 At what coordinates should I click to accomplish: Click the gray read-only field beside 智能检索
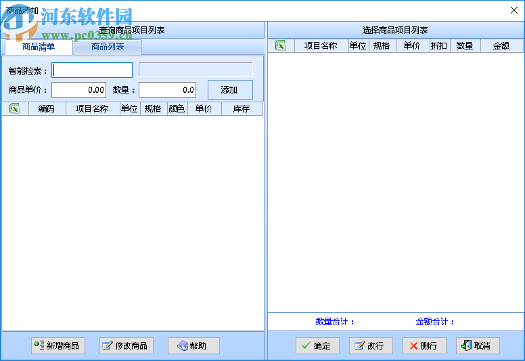196,70
